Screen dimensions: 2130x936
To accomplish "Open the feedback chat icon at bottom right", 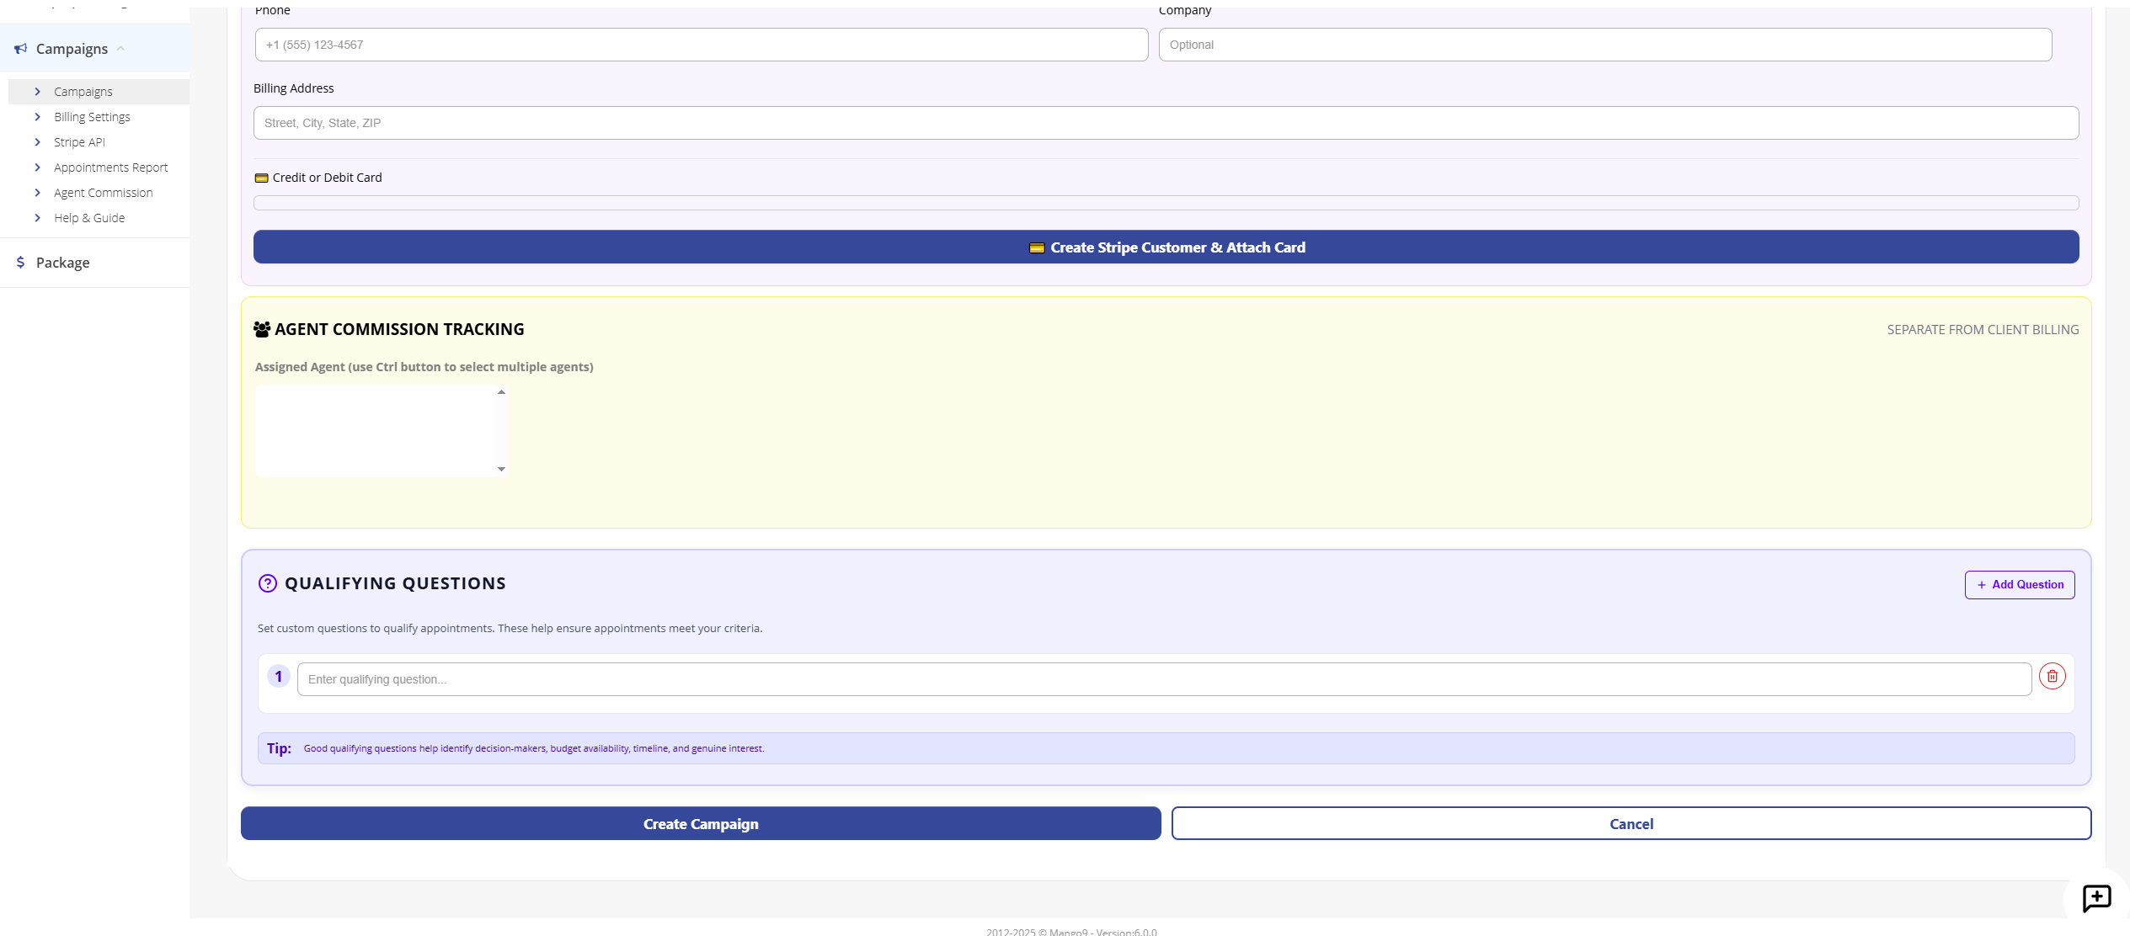I will (2096, 897).
